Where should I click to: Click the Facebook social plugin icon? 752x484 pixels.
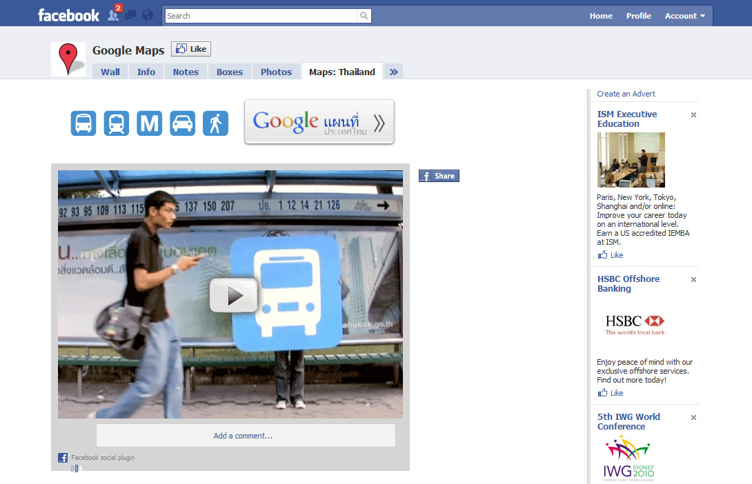point(63,458)
